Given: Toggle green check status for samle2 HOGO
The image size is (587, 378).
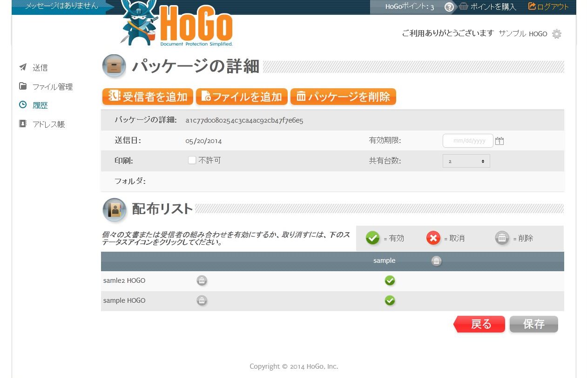Looking at the screenshot, I should click(390, 280).
